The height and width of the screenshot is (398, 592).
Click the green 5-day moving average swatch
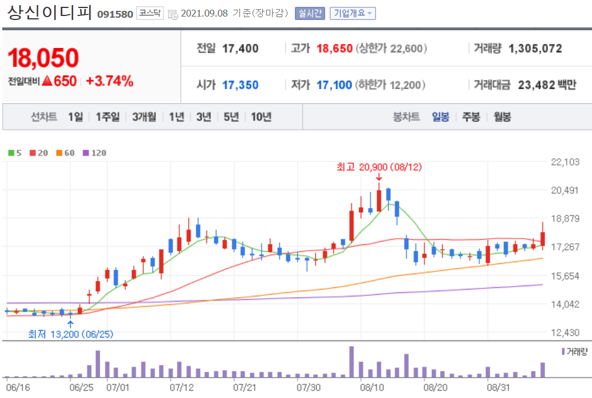[11, 153]
